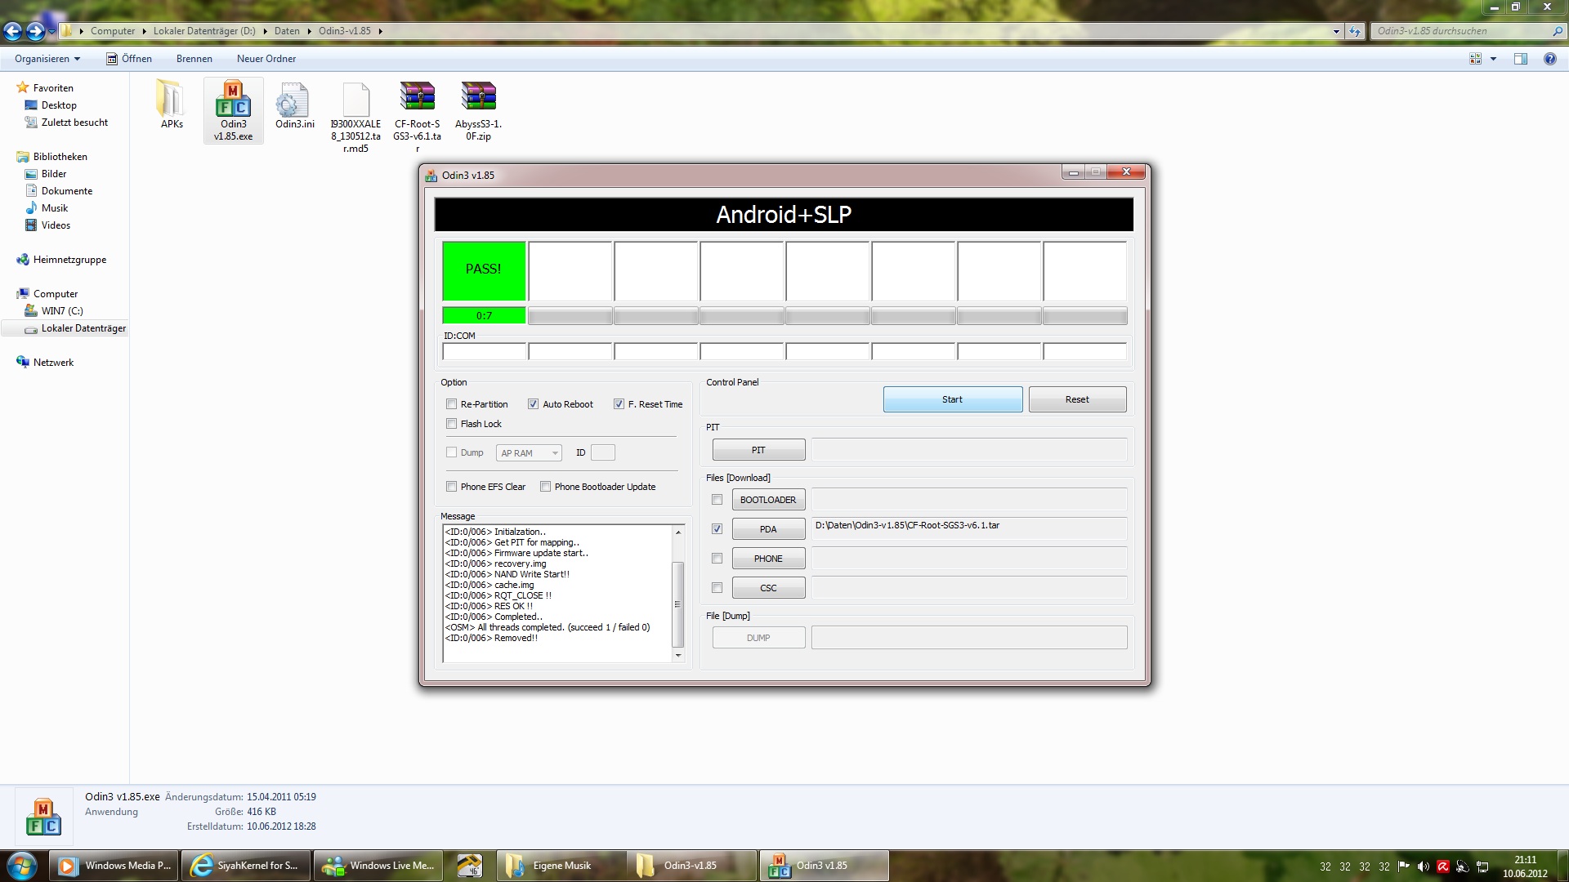
Task: Click the CSC file button
Action: tap(768, 588)
